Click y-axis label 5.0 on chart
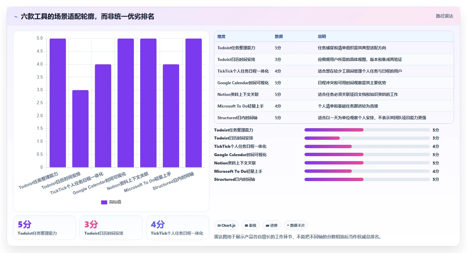 tap(39, 38)
